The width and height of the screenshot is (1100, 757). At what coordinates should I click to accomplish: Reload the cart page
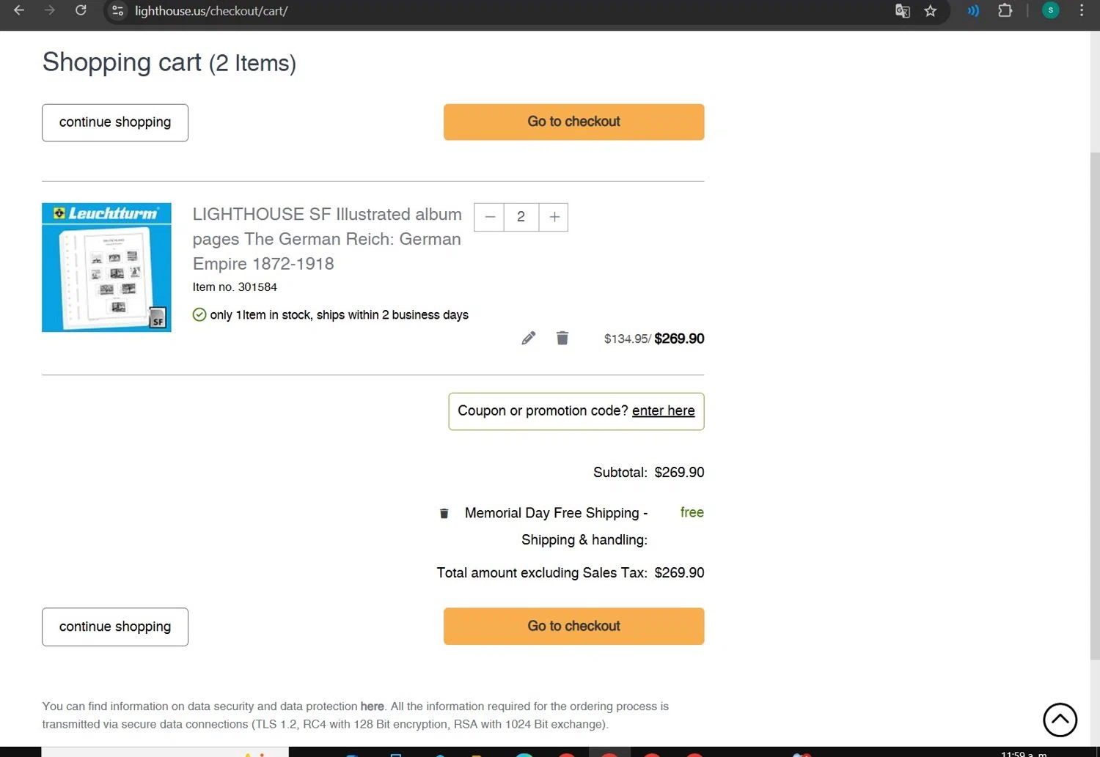81,10
